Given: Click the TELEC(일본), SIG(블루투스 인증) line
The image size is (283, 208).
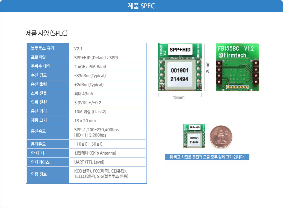Looking at the screenshot, I should tap(101, 176).
